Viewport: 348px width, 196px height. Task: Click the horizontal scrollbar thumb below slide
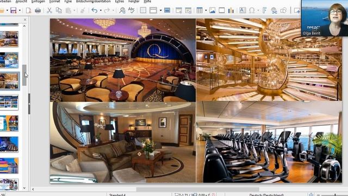pos(197,189)
